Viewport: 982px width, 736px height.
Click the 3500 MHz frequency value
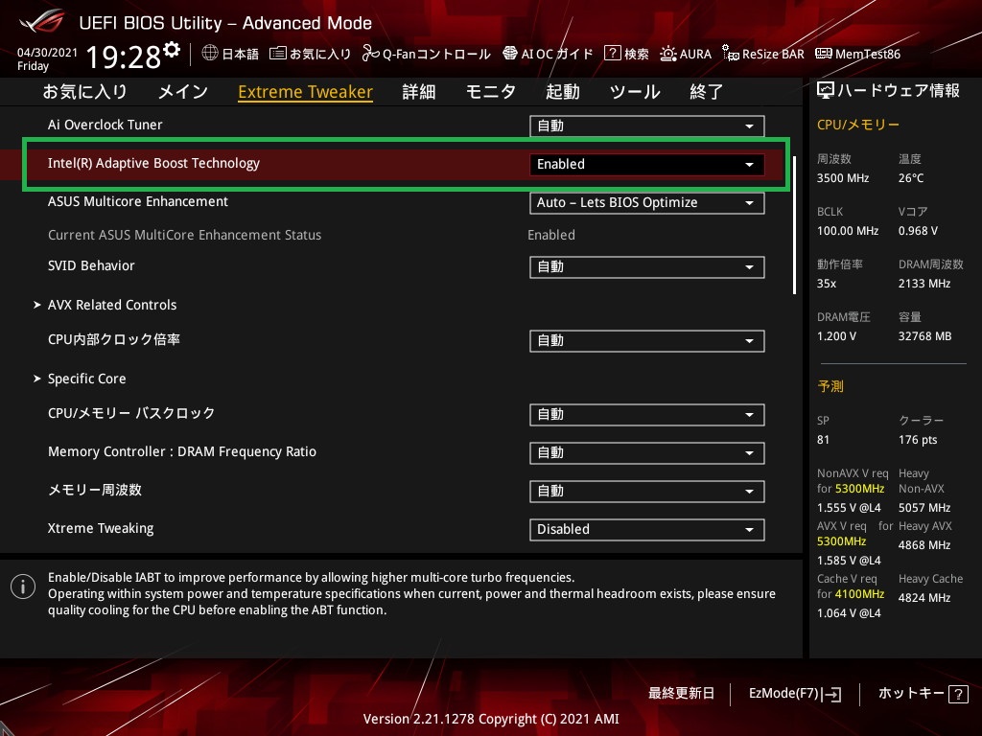coord(843,178)
